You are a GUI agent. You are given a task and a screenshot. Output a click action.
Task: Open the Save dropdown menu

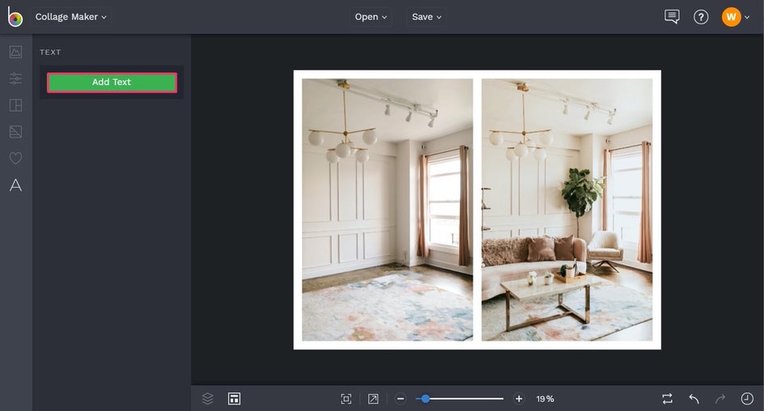pyautogui.click(x=427, y=17)
